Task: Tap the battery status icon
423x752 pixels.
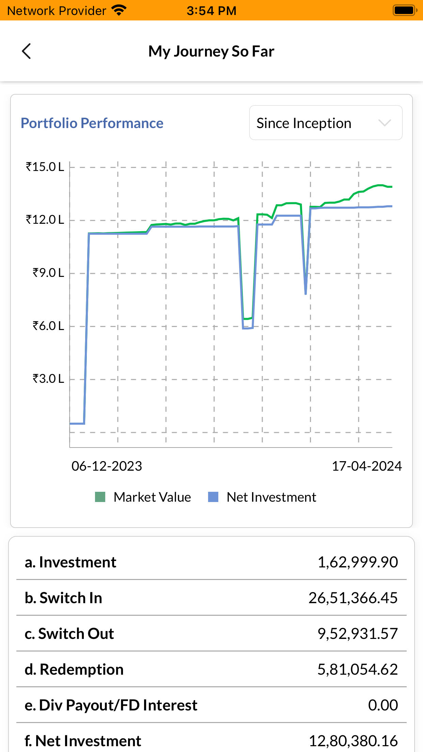Action: (x=405, y=10)
